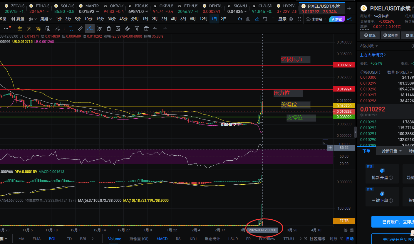This screenshot has height=244, width=414.
Task: Click the filter funnel icon
Action: [x=137, y=28]
